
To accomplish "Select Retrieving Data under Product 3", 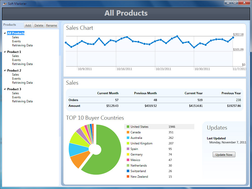I will pyautogui.click(x=22, y=101).
